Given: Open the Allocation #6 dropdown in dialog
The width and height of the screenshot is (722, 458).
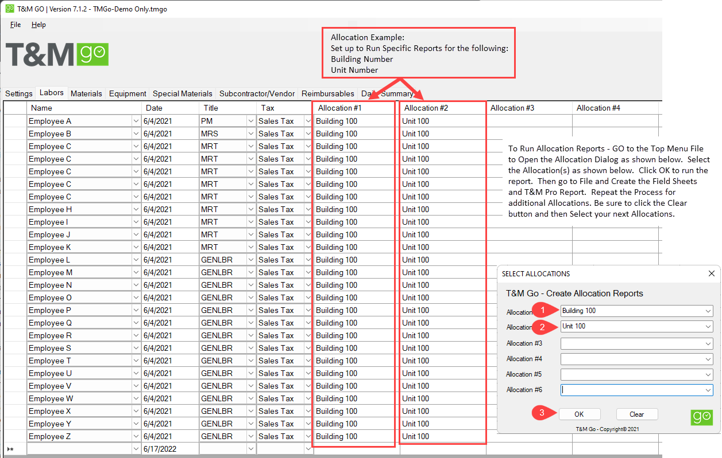Looking at the screenshot, I should 708,390.
